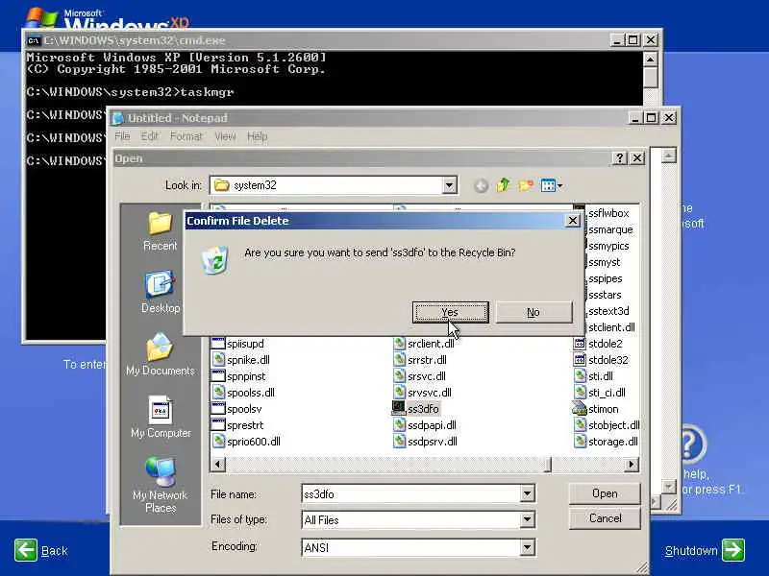Select the srclient.dll file

[x=424, y=344]
